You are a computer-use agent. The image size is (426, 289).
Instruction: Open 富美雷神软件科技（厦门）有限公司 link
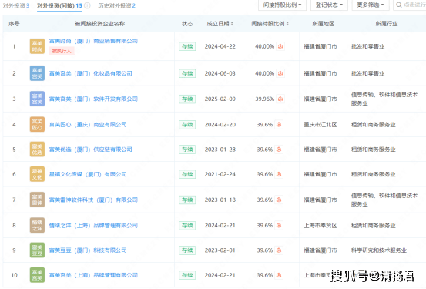[93, 200]
